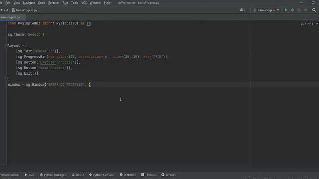Image resolution: width=319 pixels, height=179 pixels.
Task: Open the Problems tool window
Action: 128,175
